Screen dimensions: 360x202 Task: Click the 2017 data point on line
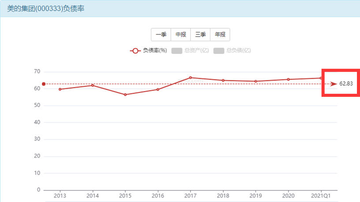(x=190, y=78)
